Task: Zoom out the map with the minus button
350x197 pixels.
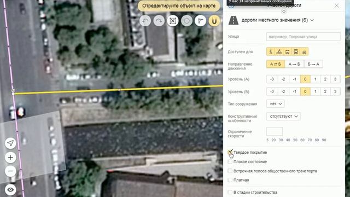Action: click(x=10, y=171)
